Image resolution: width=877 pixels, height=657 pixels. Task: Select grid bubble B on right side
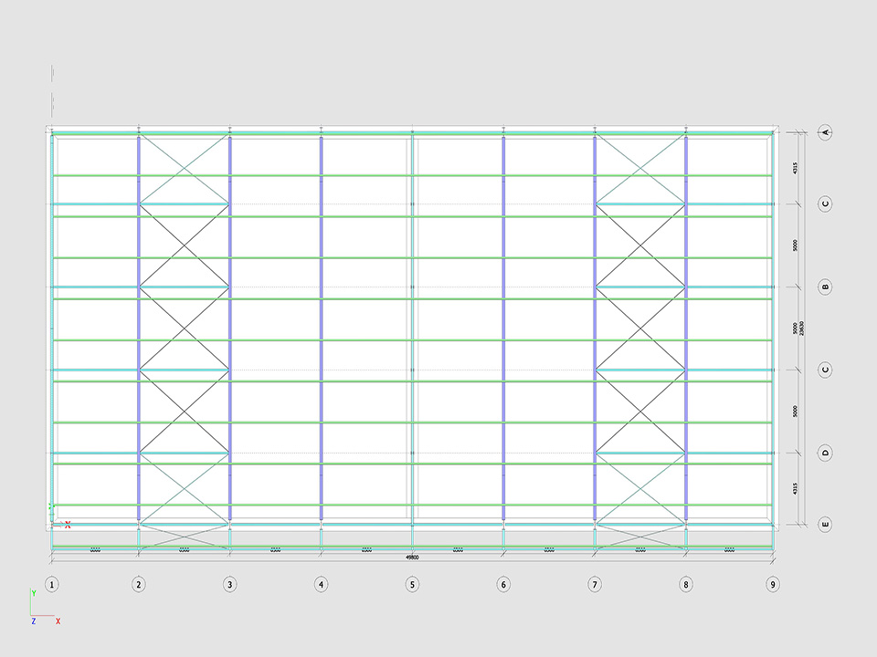point(825,287)
